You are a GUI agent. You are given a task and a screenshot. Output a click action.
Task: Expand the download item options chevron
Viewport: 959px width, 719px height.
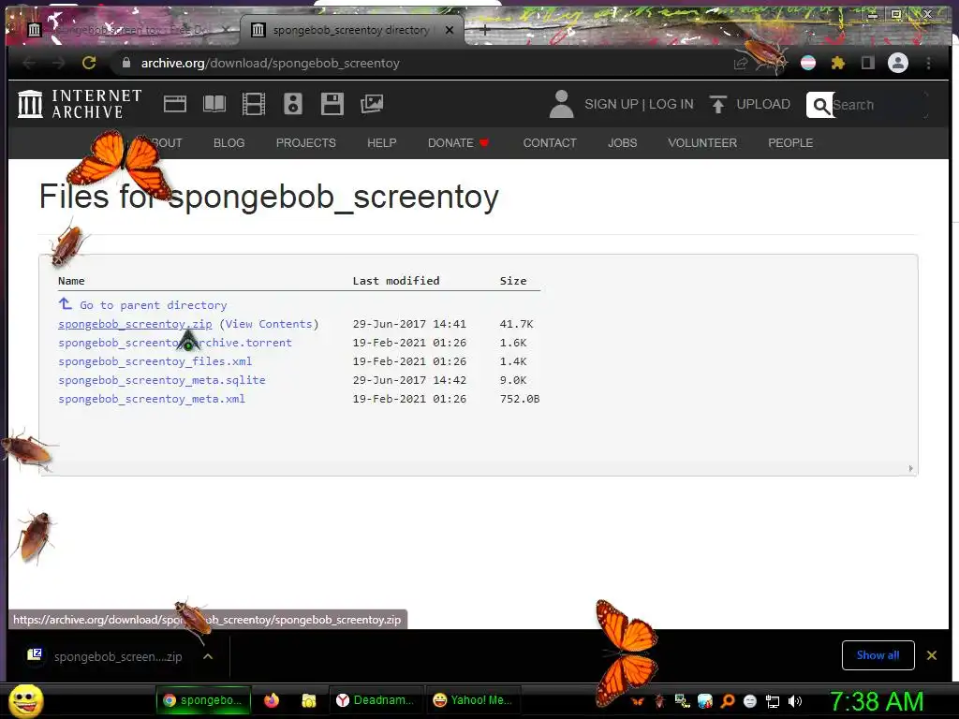pyautogui.click(x=208, y=656)
